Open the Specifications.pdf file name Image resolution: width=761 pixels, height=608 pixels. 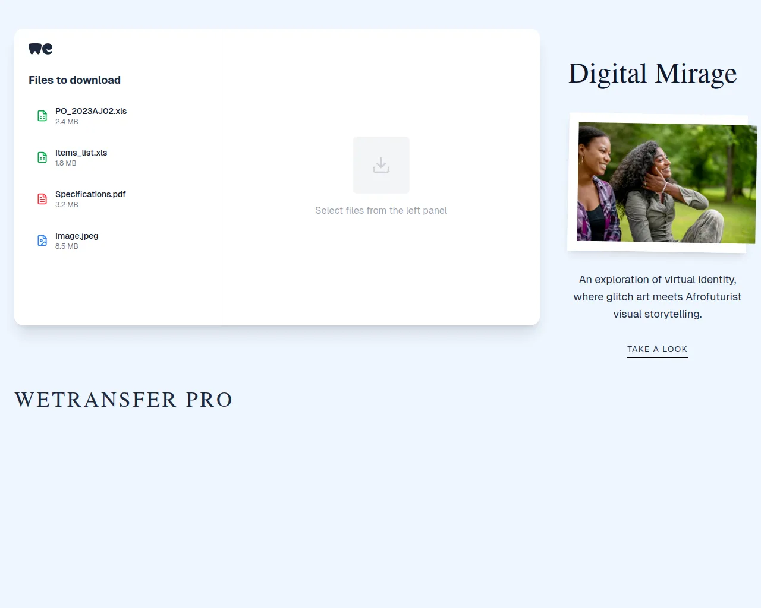pyautogui.click(x=90, y=194)
